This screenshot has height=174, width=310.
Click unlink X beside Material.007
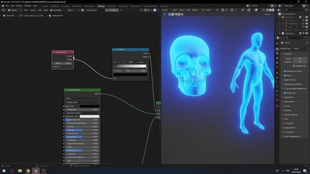point(117,10)
